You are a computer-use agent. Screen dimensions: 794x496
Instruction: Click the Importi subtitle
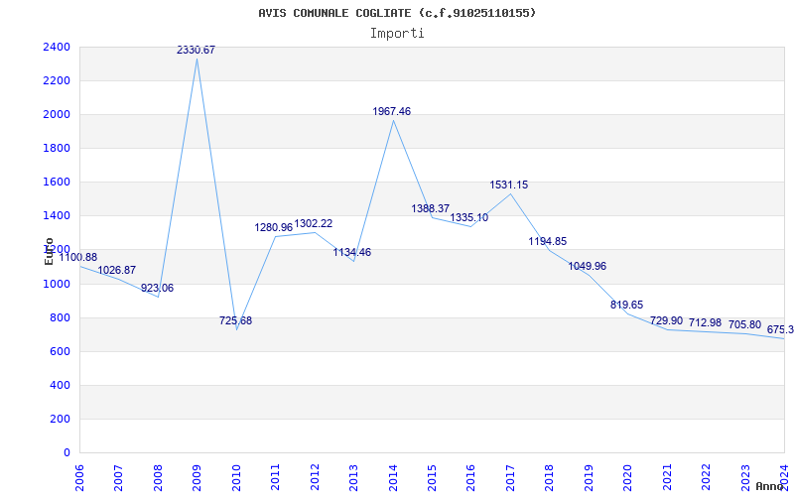(397, 34)
